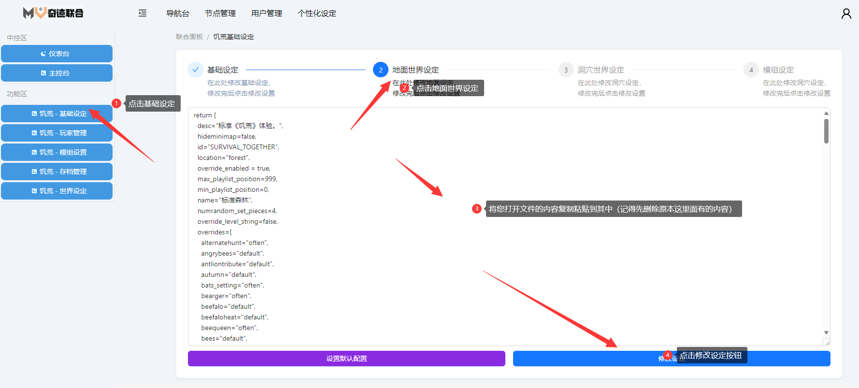859x388 pixels.
Task: Open the user profile icon
Action: (846, 14)
